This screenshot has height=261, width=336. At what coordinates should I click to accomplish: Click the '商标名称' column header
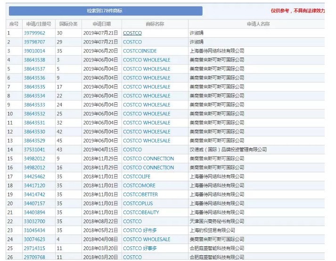click(155, 24)
